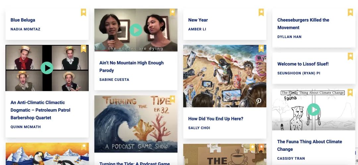Open An Anti-Climatic Climactic Dogmatic title link

(40, 110)
